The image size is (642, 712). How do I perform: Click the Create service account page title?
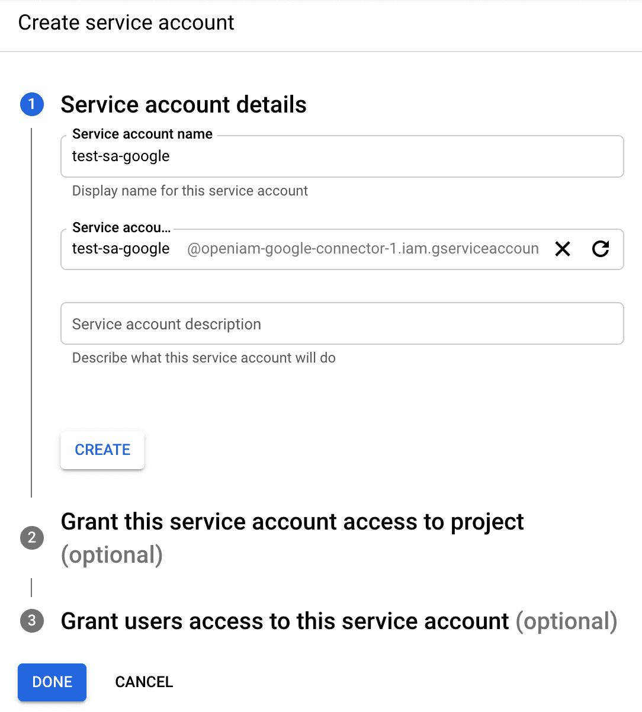(x=126, y=23)
